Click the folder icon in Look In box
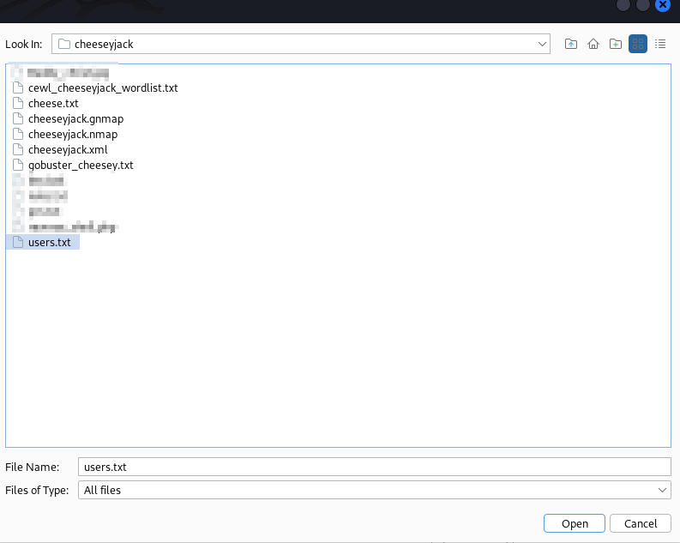Image resolution: width=680 pixels, height=543 pixels. pyautogui.click(x=64, y=44)
